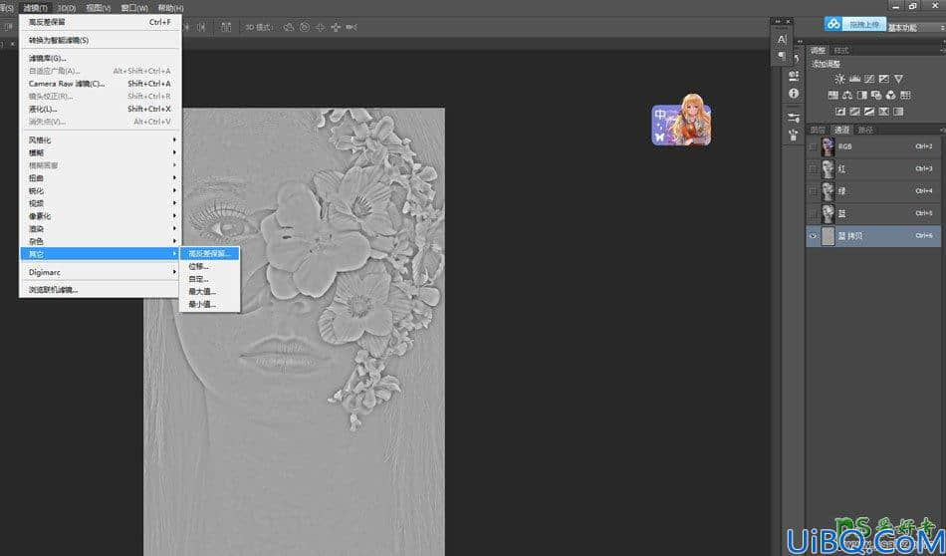Switch to the 样式 tab
The width and height of the screenshot is (946, 556).
[x=840, y=50]
